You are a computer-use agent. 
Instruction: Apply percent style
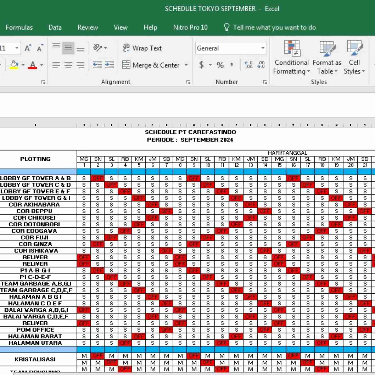220,65
